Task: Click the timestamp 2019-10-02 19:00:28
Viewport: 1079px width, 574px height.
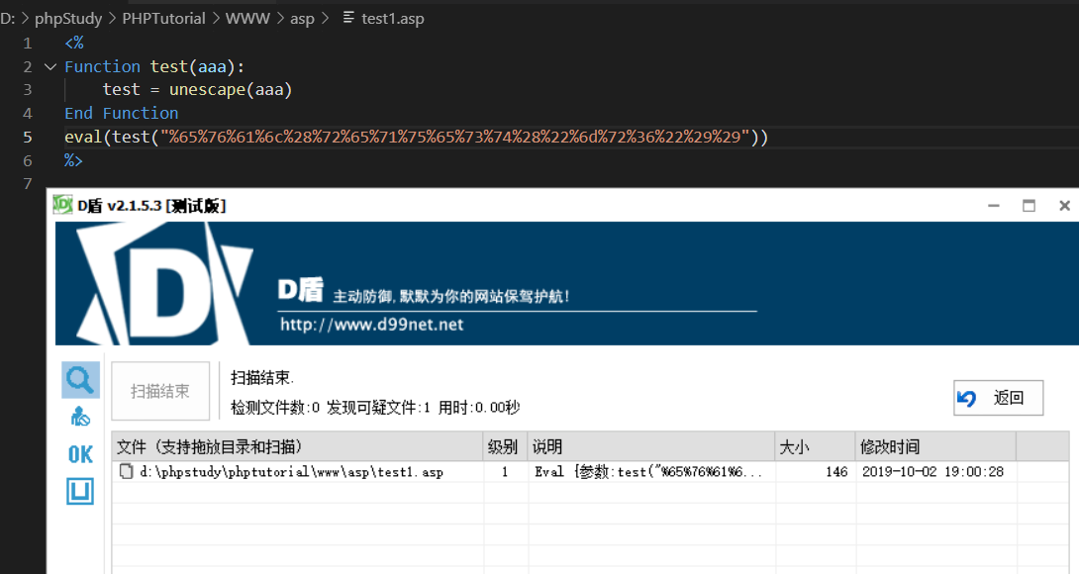Action: click(x=933, y=471)
